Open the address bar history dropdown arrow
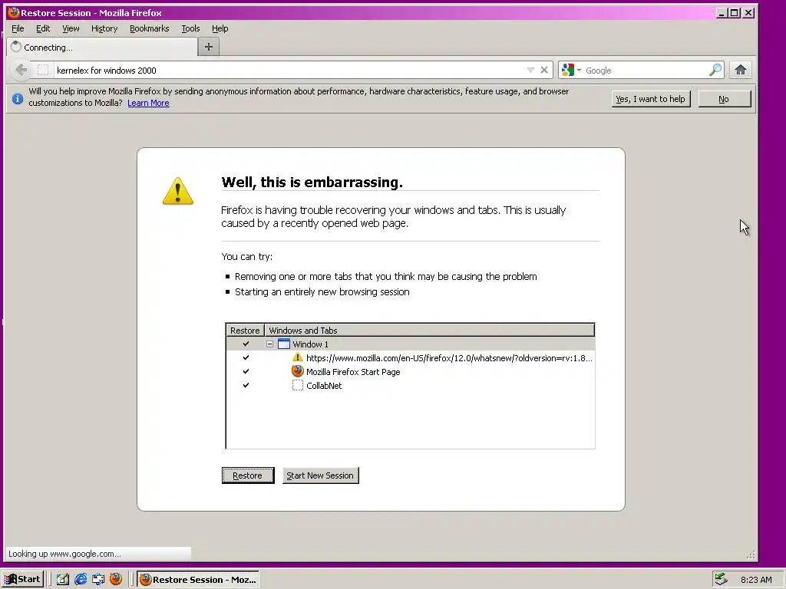 [x=530, y=70]
